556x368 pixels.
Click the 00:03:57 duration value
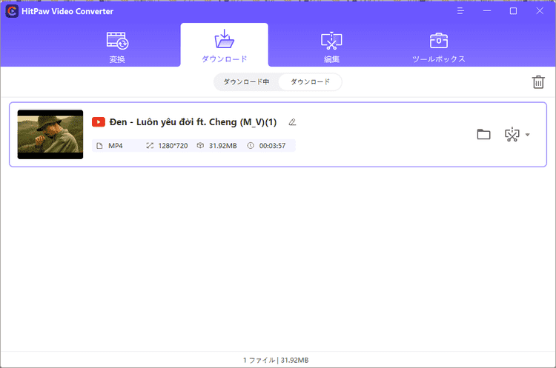[x=272, y=146]
